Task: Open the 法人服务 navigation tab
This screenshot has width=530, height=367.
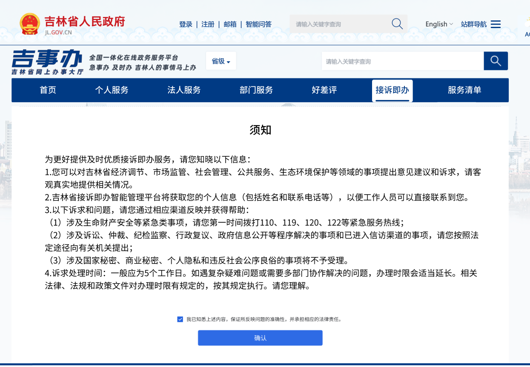Action: pos(184,90)
